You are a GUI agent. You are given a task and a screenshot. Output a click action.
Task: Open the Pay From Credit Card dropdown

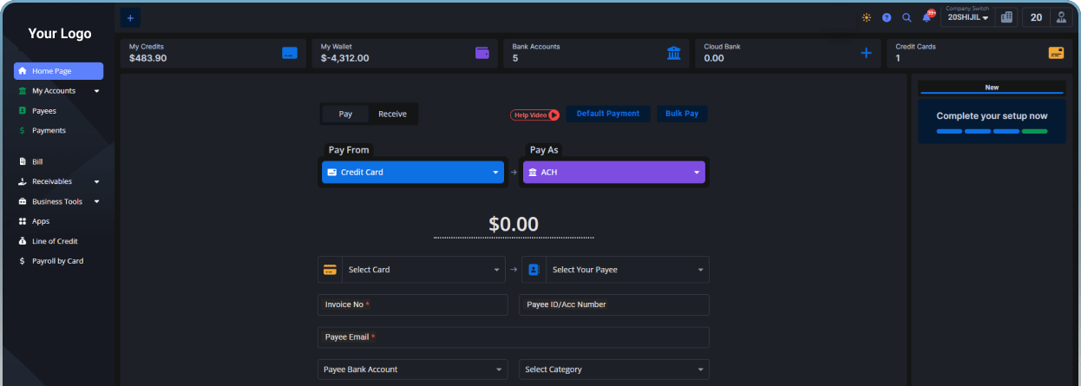[413, 173]
